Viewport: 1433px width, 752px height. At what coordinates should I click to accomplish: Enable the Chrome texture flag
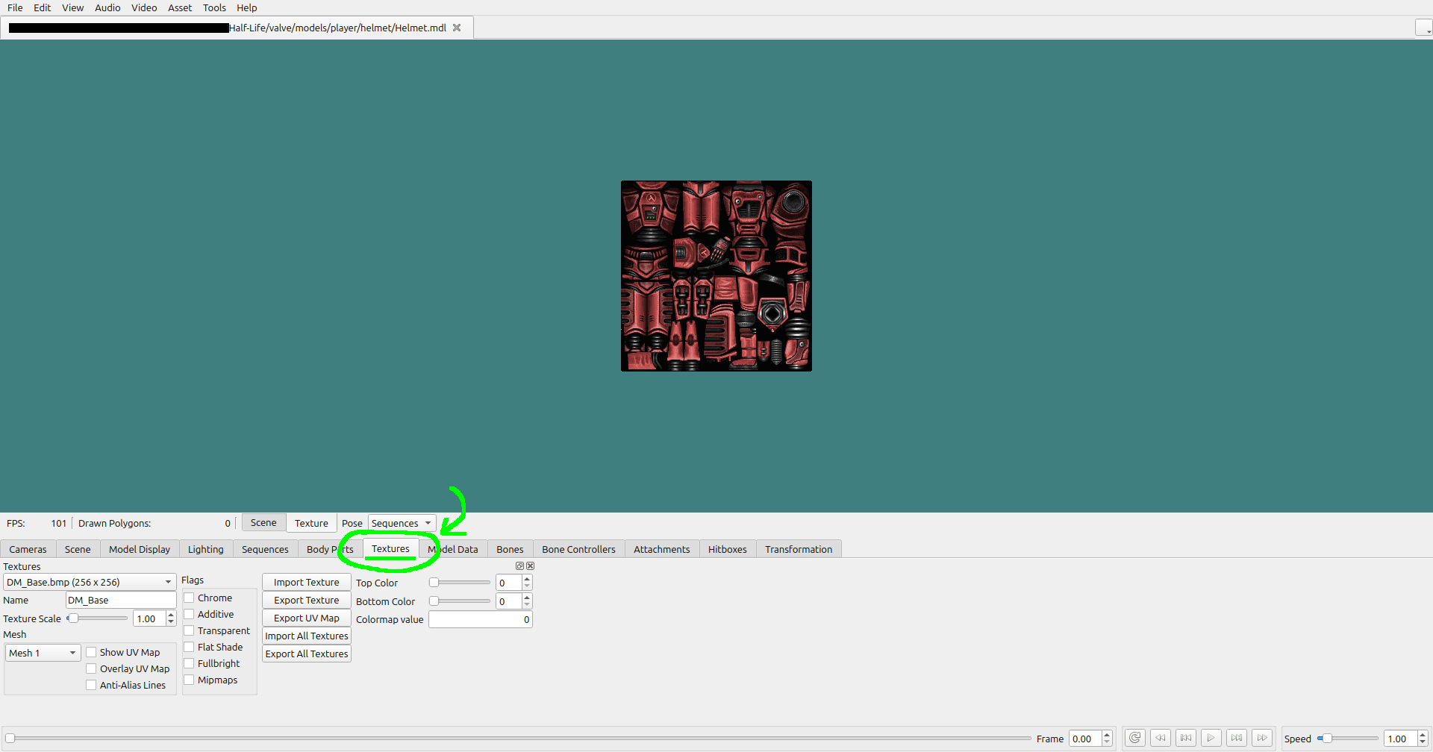point(190,598)
